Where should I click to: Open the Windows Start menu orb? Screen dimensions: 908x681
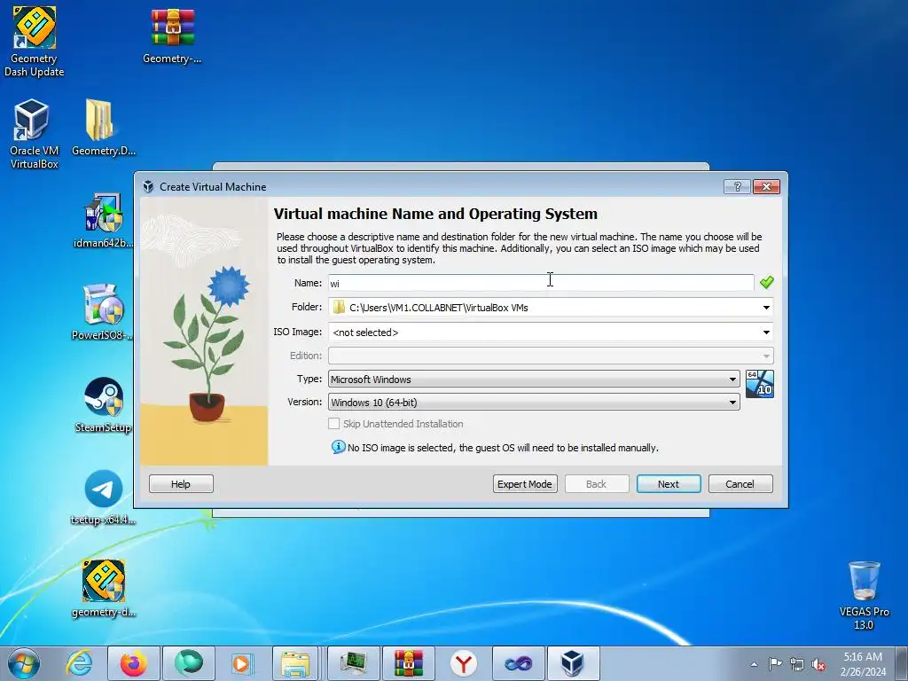coord(24,663)
